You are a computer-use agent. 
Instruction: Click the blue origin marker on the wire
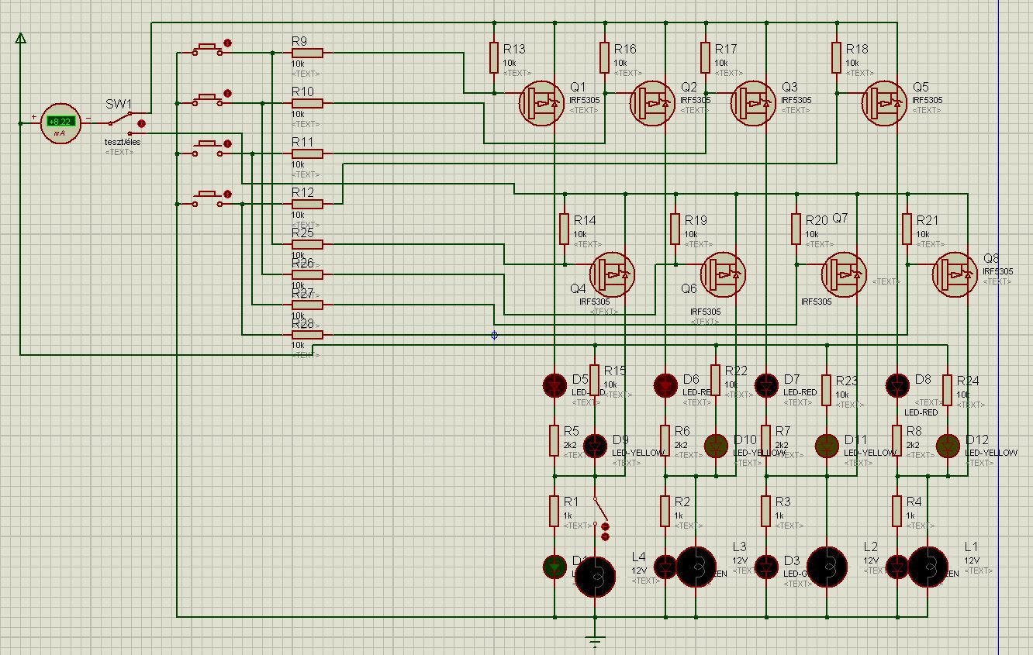(x=494, y=335)
